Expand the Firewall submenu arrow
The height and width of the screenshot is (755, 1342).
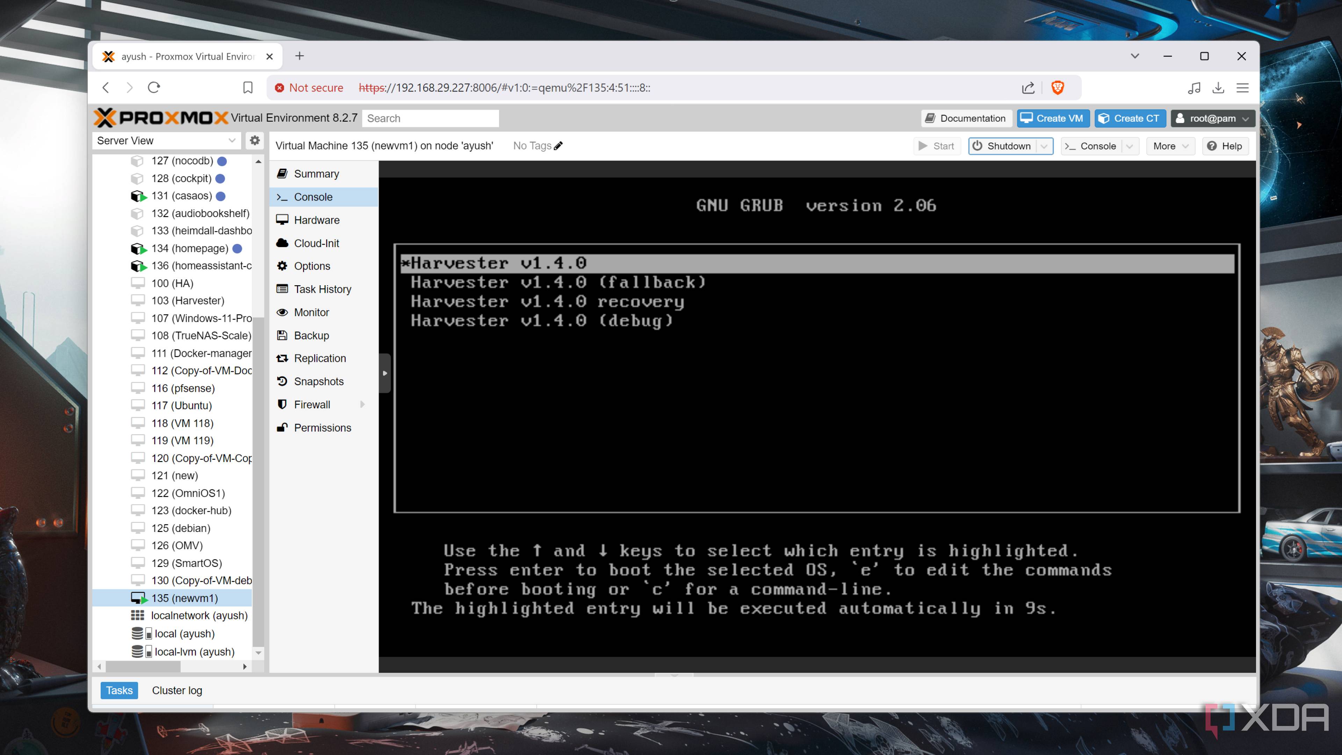[x=363, y=404]
